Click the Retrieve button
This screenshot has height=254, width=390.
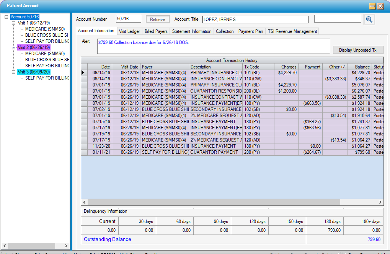(x=158, y=20)
